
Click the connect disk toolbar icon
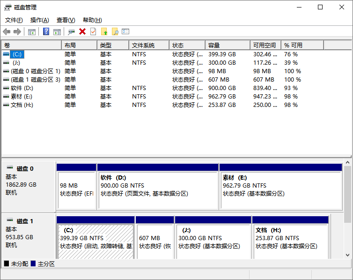point(71,32)
